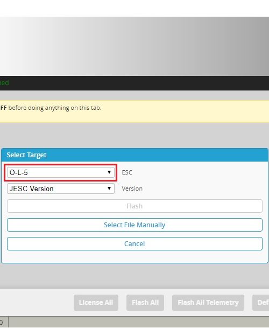
Task: Click the yellow warning notice text
Action: 51,108
